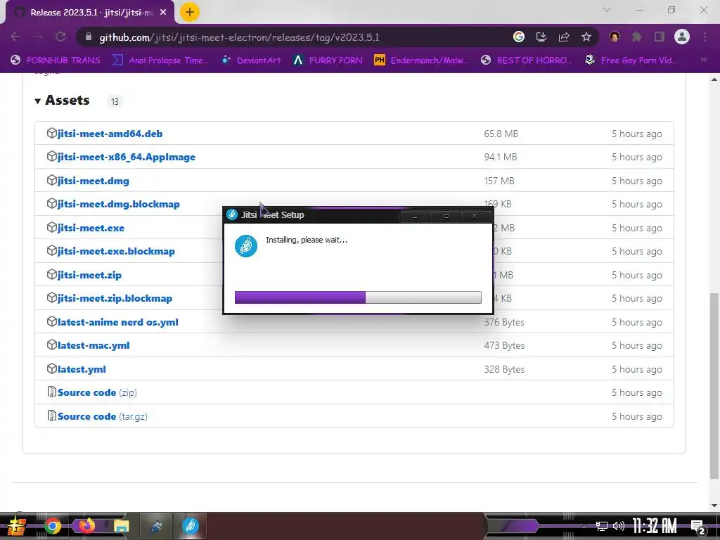
Task: Reload the GitHub release page
Action: [60, 37]
